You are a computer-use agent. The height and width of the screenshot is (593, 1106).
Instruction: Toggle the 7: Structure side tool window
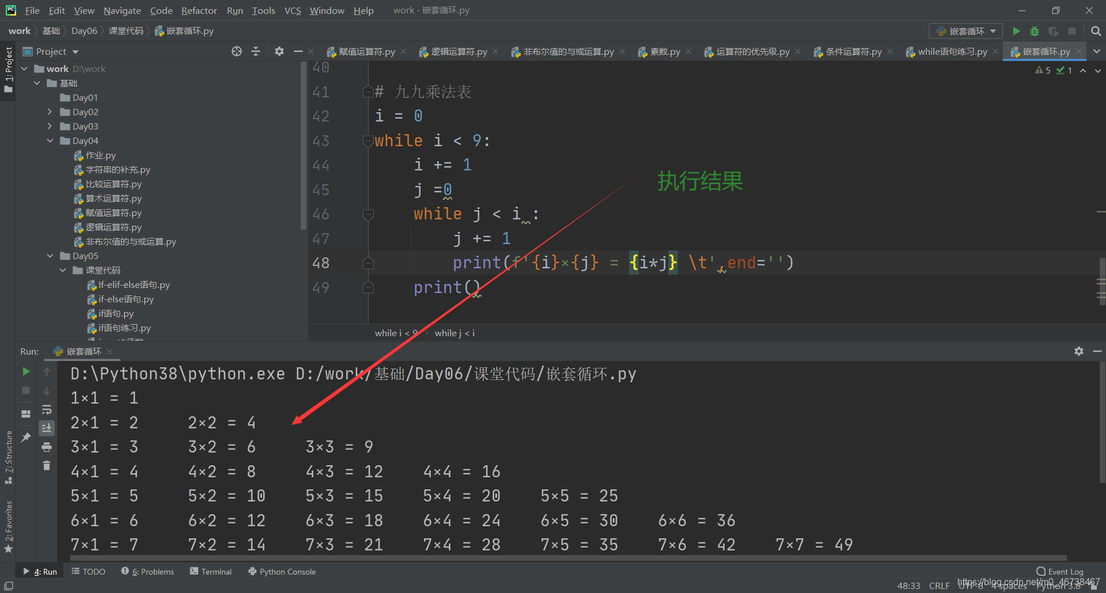pyautogui.click(x=8, y=457)
